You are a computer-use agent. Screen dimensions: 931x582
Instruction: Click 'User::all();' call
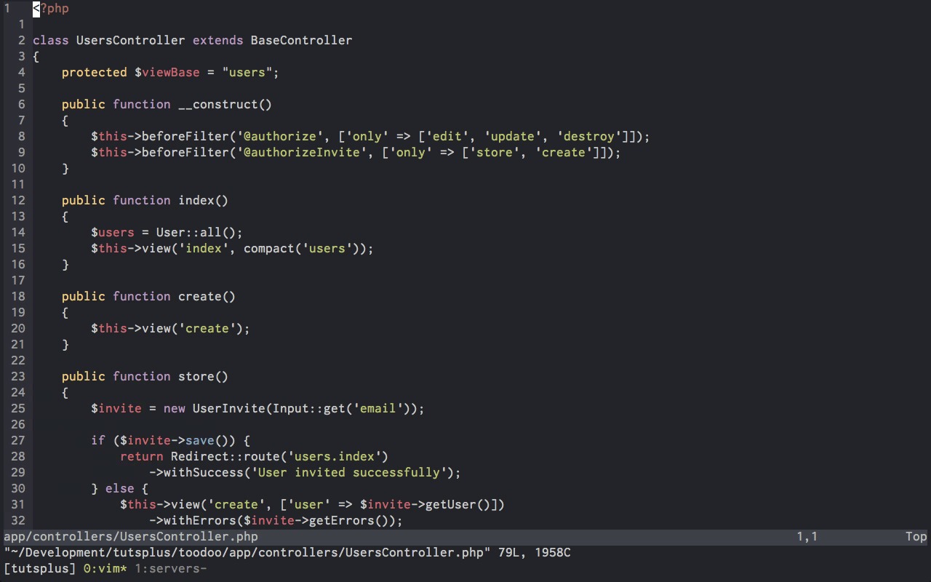(x=200, y=233)
